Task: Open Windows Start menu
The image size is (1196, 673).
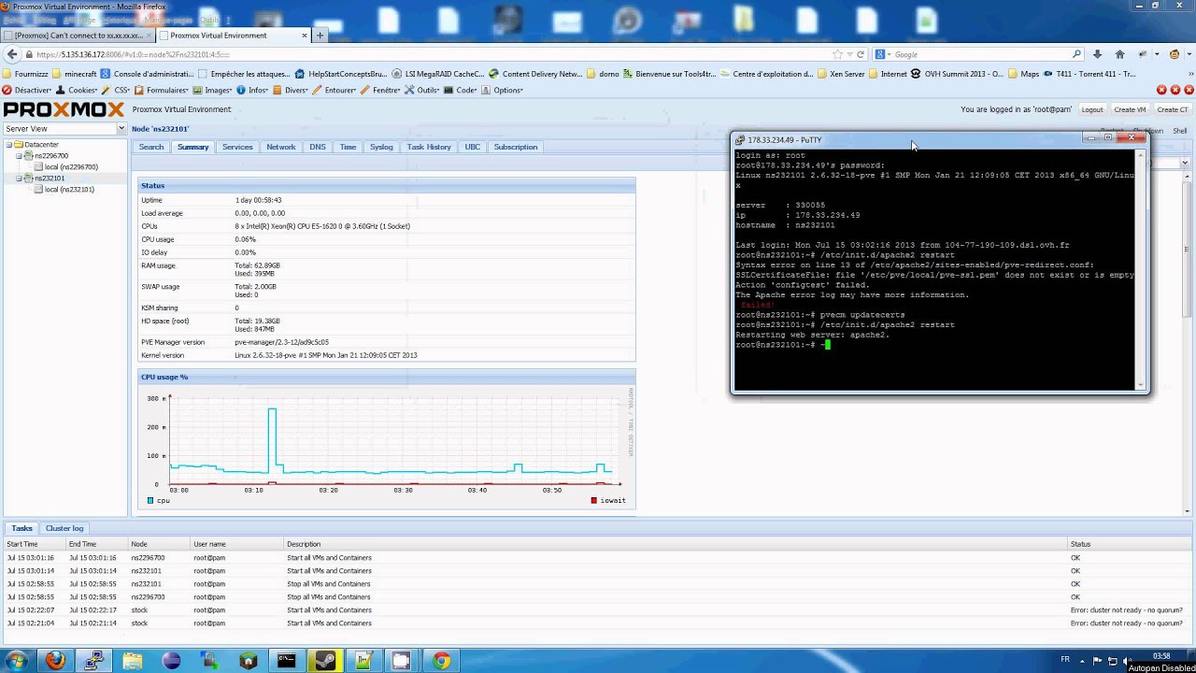Action: tap(17, 661)
